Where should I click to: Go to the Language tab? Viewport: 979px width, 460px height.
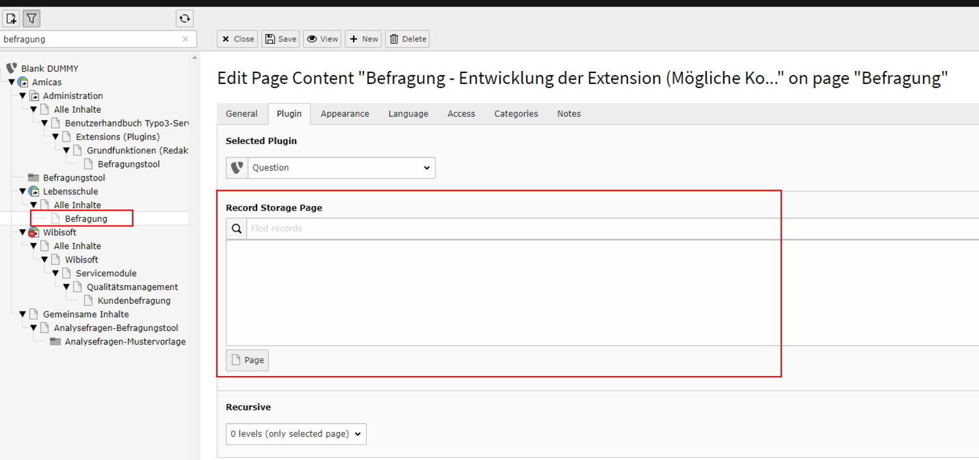click(x=408, y=113)
